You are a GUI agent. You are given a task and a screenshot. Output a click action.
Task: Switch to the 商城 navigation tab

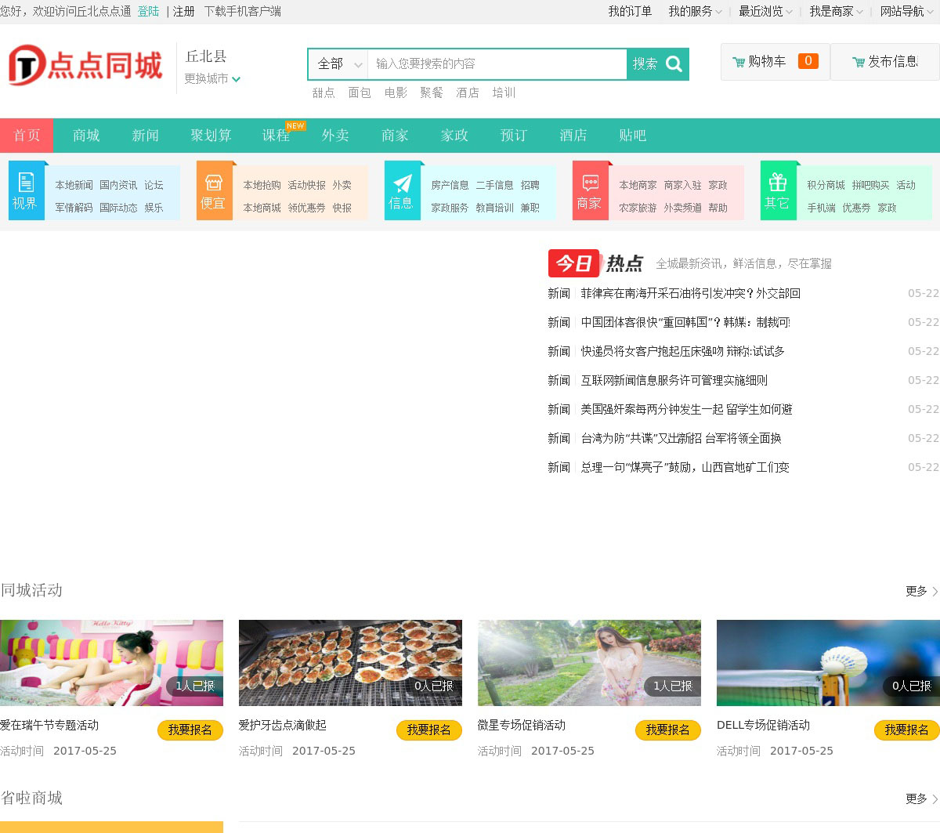[86, 136]
